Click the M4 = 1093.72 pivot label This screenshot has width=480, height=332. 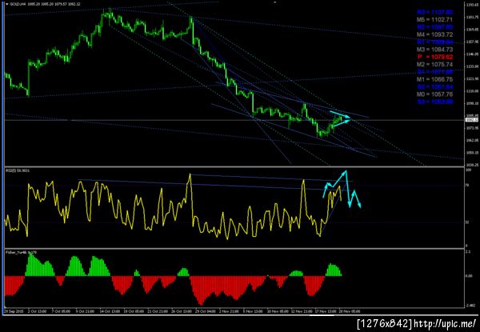pos(434,34)
